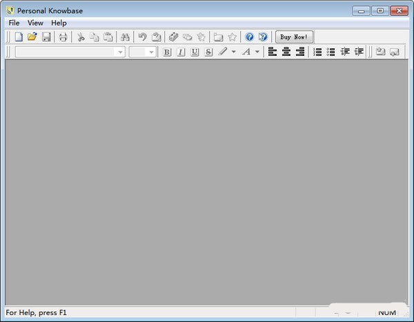Open the View menu

pos(35,23)
